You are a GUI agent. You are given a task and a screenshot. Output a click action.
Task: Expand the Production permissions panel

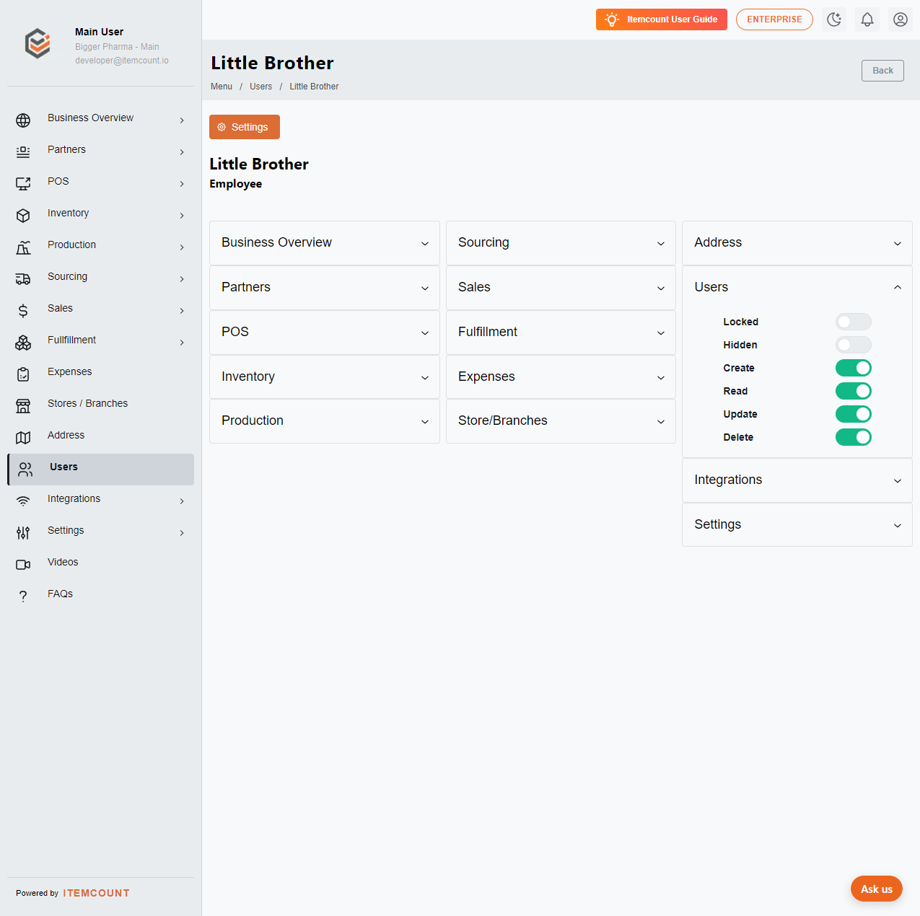[x=325, y=421]
